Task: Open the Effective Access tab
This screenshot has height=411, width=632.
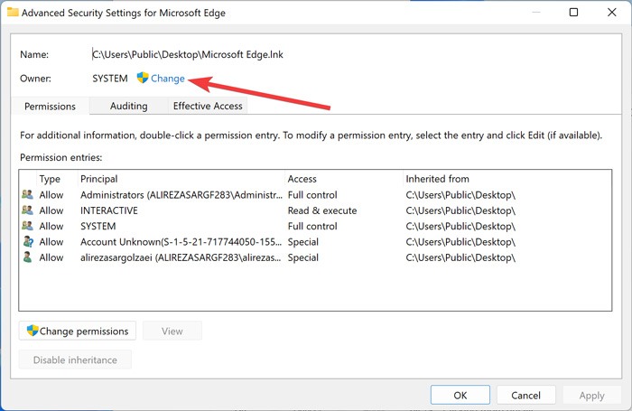Action: coord(208,106)
